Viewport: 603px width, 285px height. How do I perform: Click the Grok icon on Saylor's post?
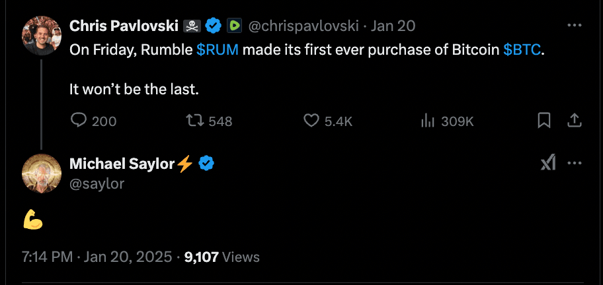pos(548,163)
